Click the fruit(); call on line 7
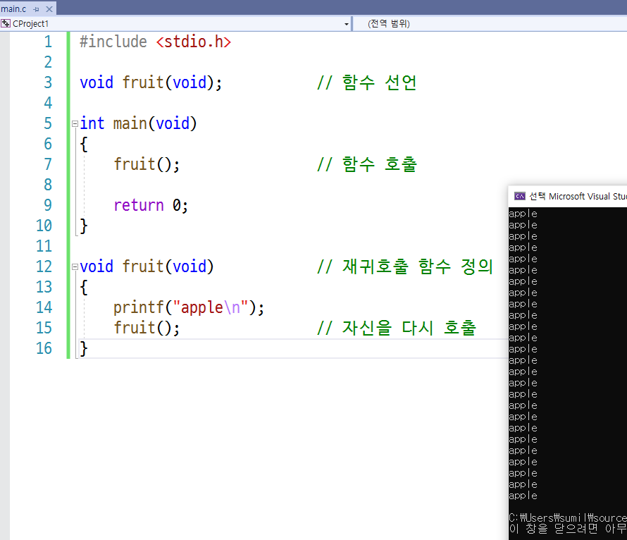Screen dimensions: 627x540 tap(147, 164)
